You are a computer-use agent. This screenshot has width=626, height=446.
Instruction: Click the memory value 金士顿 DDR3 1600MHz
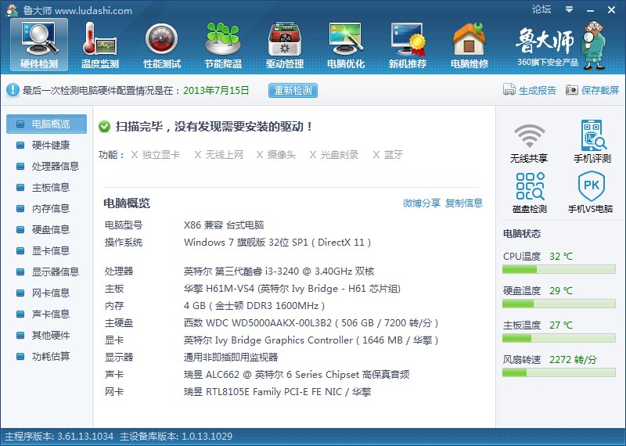pos(254,306)
